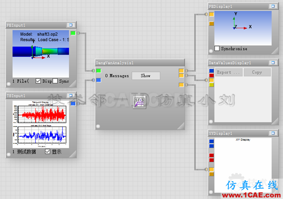Screen dimensions: 283x199
Task: Click the '1 测试数据' label in TSInput1
Action: click(24, 152)
